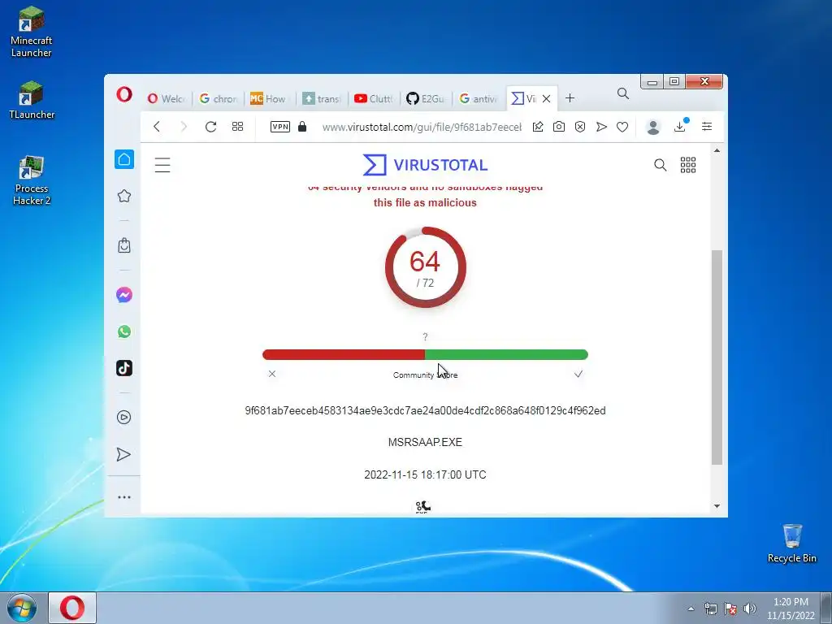Viewport: 832px width, 624px height.
Task: Open sidebar three-dots setup menu
Action: pos(124,497)
